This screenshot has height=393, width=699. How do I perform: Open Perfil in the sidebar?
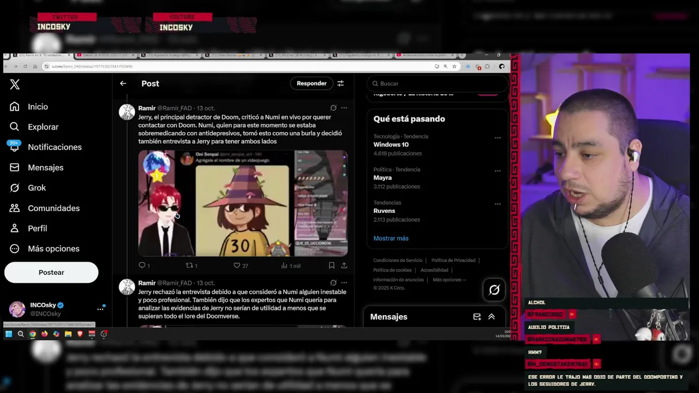point(28,228)
